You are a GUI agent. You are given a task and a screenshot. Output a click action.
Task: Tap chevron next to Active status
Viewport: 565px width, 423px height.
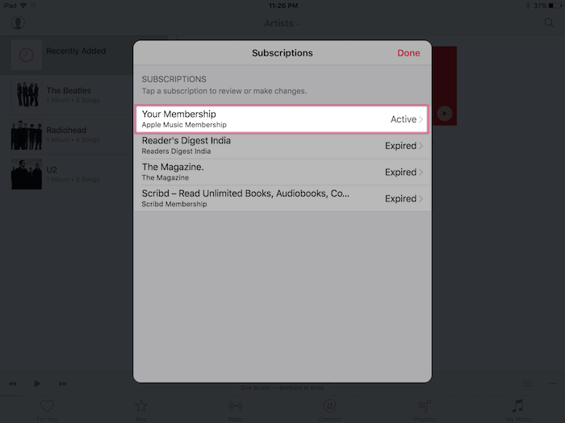(x=421, y=119)
